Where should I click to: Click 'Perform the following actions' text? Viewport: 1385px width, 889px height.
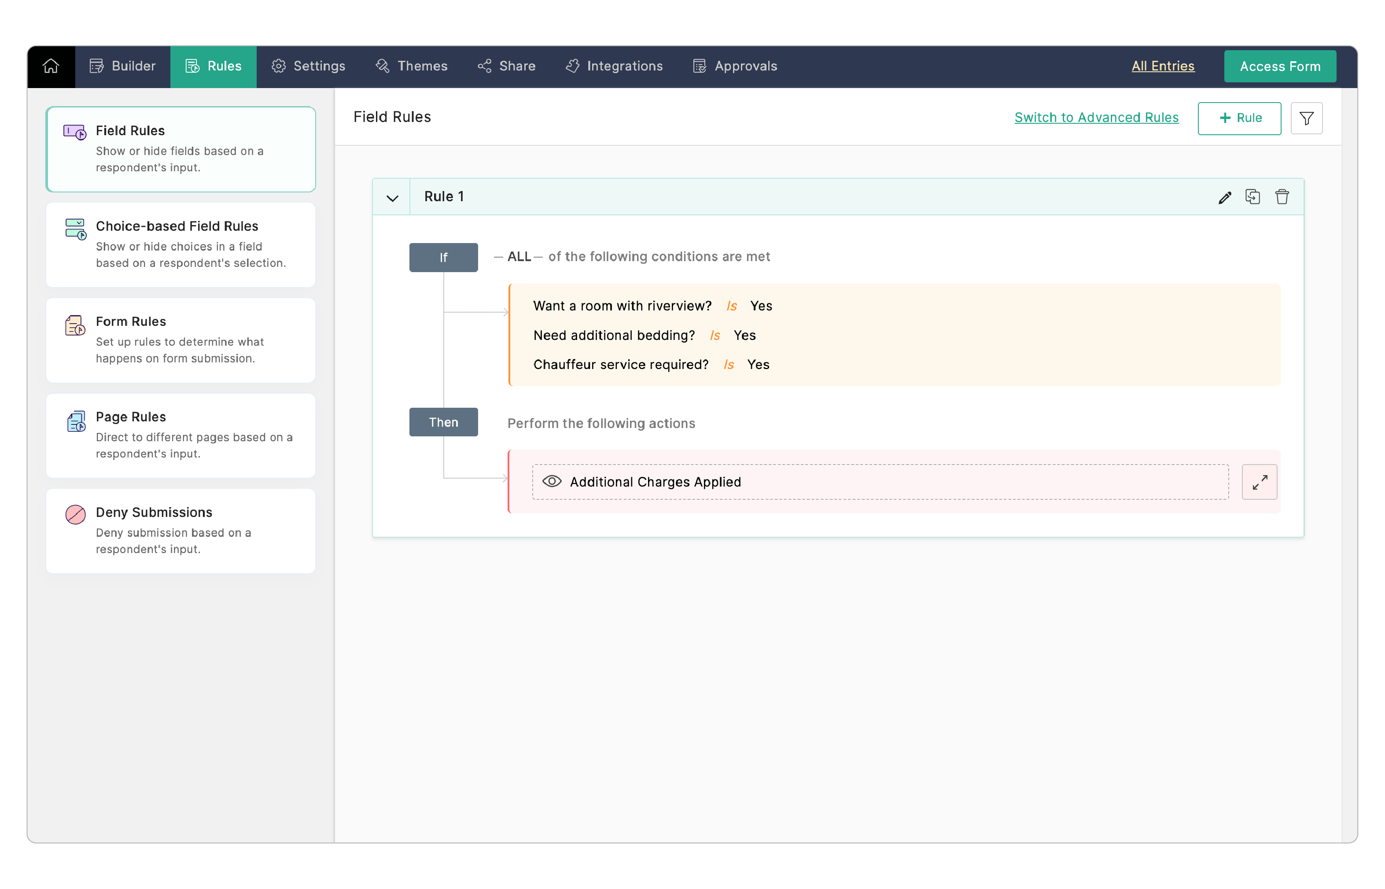pyautogui.click(x=601, y=424)
